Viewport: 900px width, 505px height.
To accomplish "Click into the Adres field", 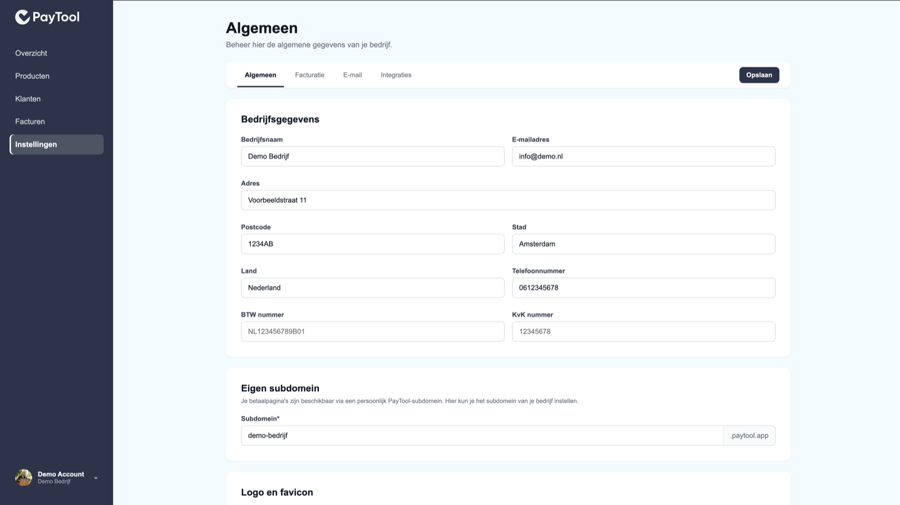I will point(508,200).
